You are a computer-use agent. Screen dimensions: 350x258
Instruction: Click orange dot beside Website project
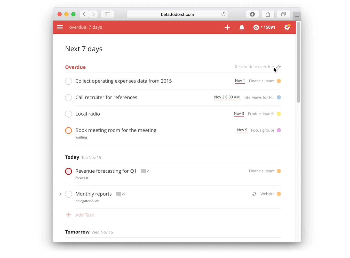pos(279,194)
